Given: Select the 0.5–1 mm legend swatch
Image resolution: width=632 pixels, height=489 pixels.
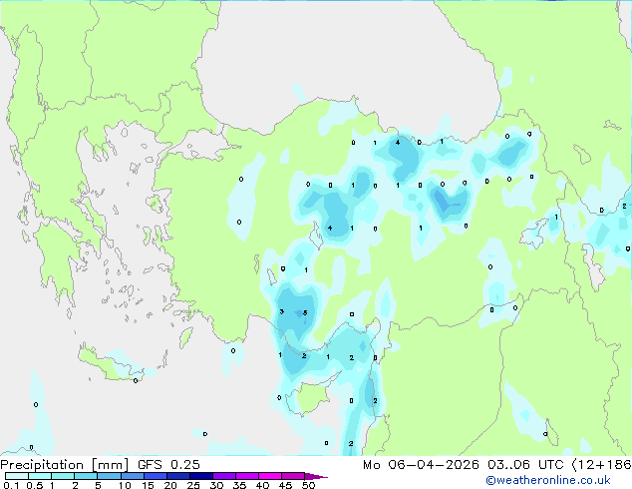Looking at the screenshot, I should 40,476.
